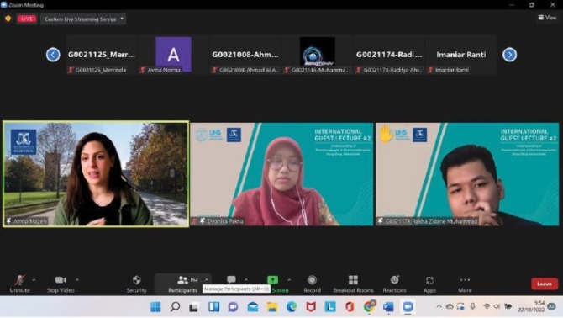Expand share screen options arrow
This screenshot has width=563, height=318.
(x=289, y=280)
